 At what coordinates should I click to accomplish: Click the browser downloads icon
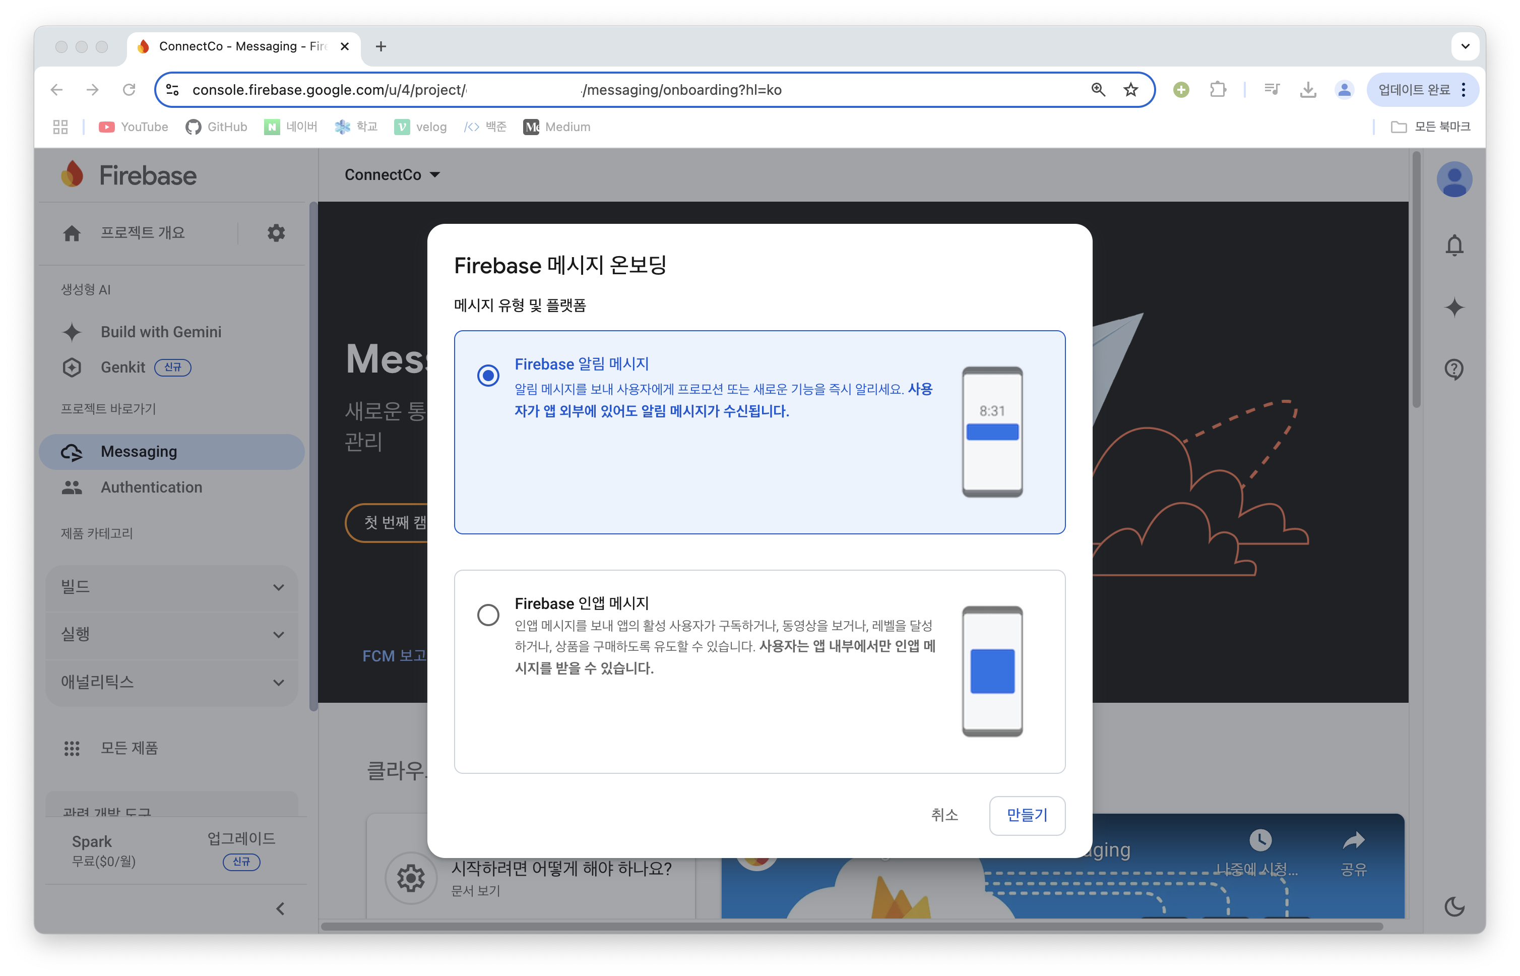click(x=1308, y=90)
